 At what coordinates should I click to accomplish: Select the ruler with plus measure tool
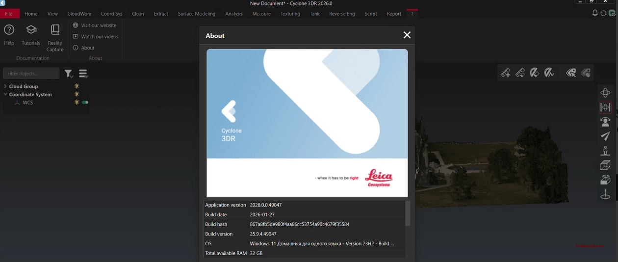[506, 73]
